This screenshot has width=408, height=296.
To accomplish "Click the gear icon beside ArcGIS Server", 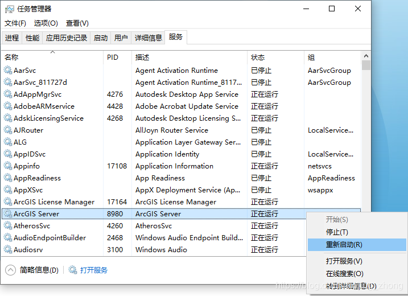I will click(8, 213).
